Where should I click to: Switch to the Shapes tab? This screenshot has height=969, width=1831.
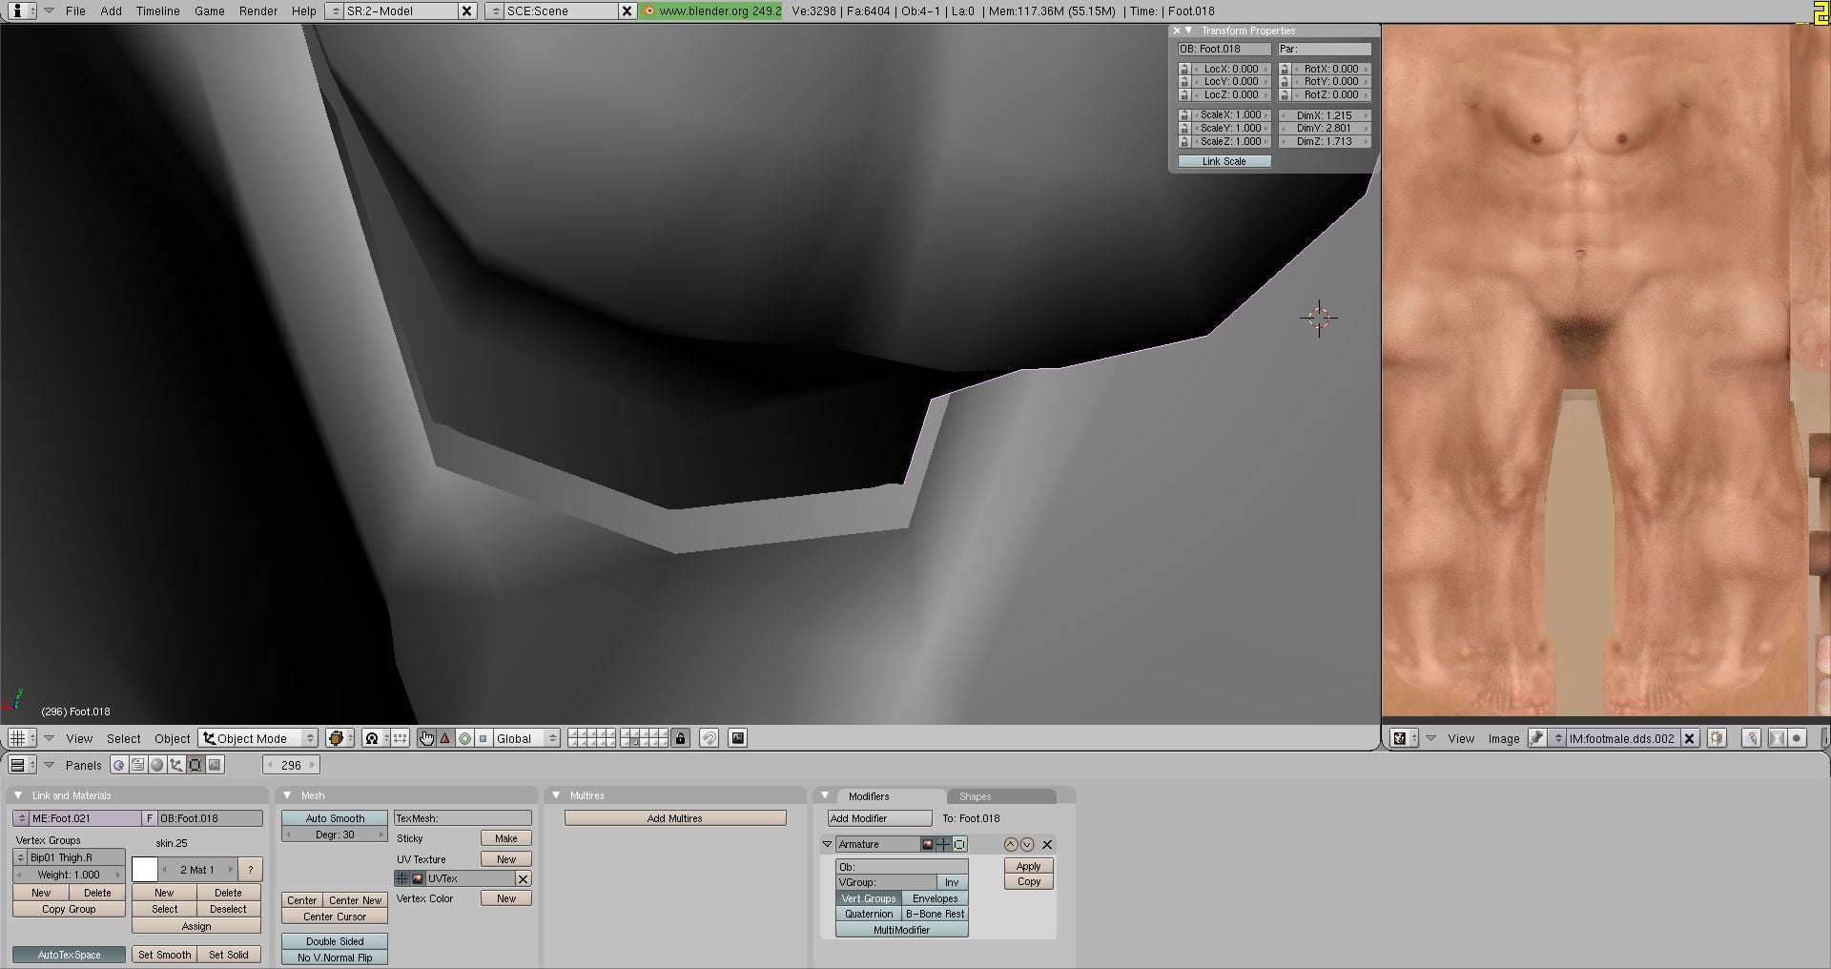pos(1001,796)
